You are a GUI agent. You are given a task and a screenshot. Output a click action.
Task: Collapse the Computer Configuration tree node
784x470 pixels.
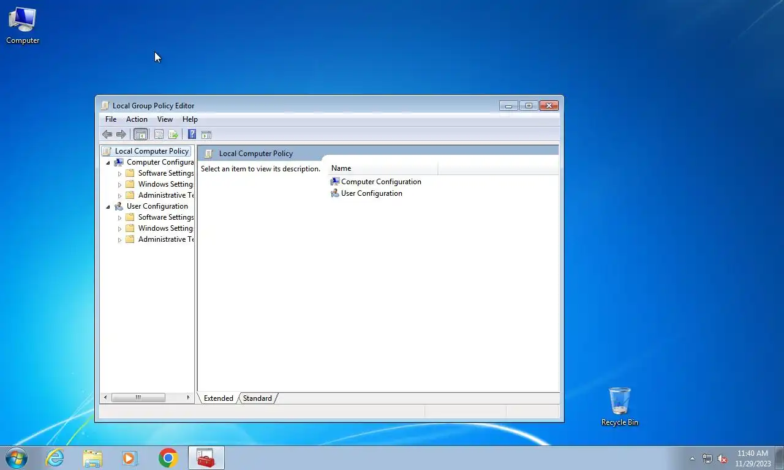coord(108,163)
